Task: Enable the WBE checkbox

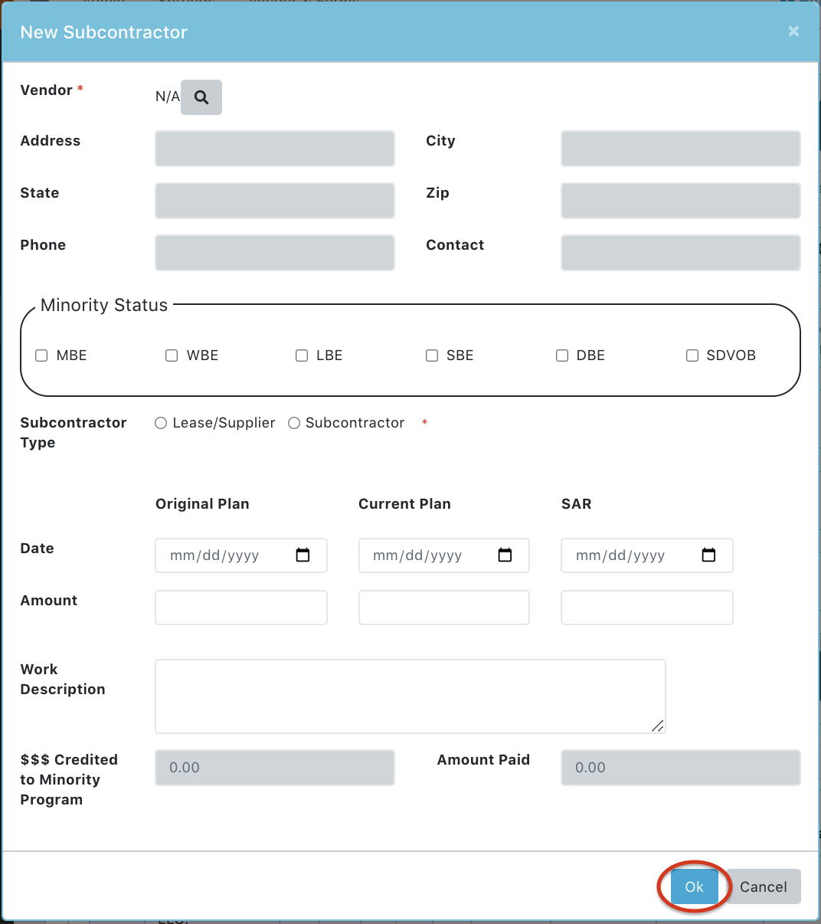Action: point(172,356)
